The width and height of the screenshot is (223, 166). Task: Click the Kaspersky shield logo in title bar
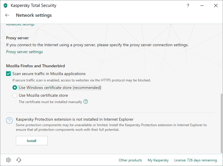click(5, 5)
